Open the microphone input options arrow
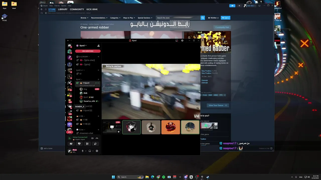Screen dimensions: 321x180 (86, 151)
